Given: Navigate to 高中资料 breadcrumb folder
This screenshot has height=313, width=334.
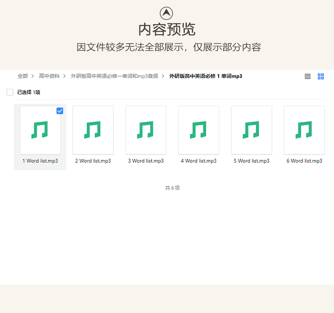Looking at the screenshot, I should coord(49,76).
